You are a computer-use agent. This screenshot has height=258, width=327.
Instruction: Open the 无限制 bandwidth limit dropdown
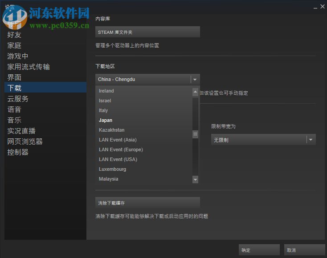[263, 140]
